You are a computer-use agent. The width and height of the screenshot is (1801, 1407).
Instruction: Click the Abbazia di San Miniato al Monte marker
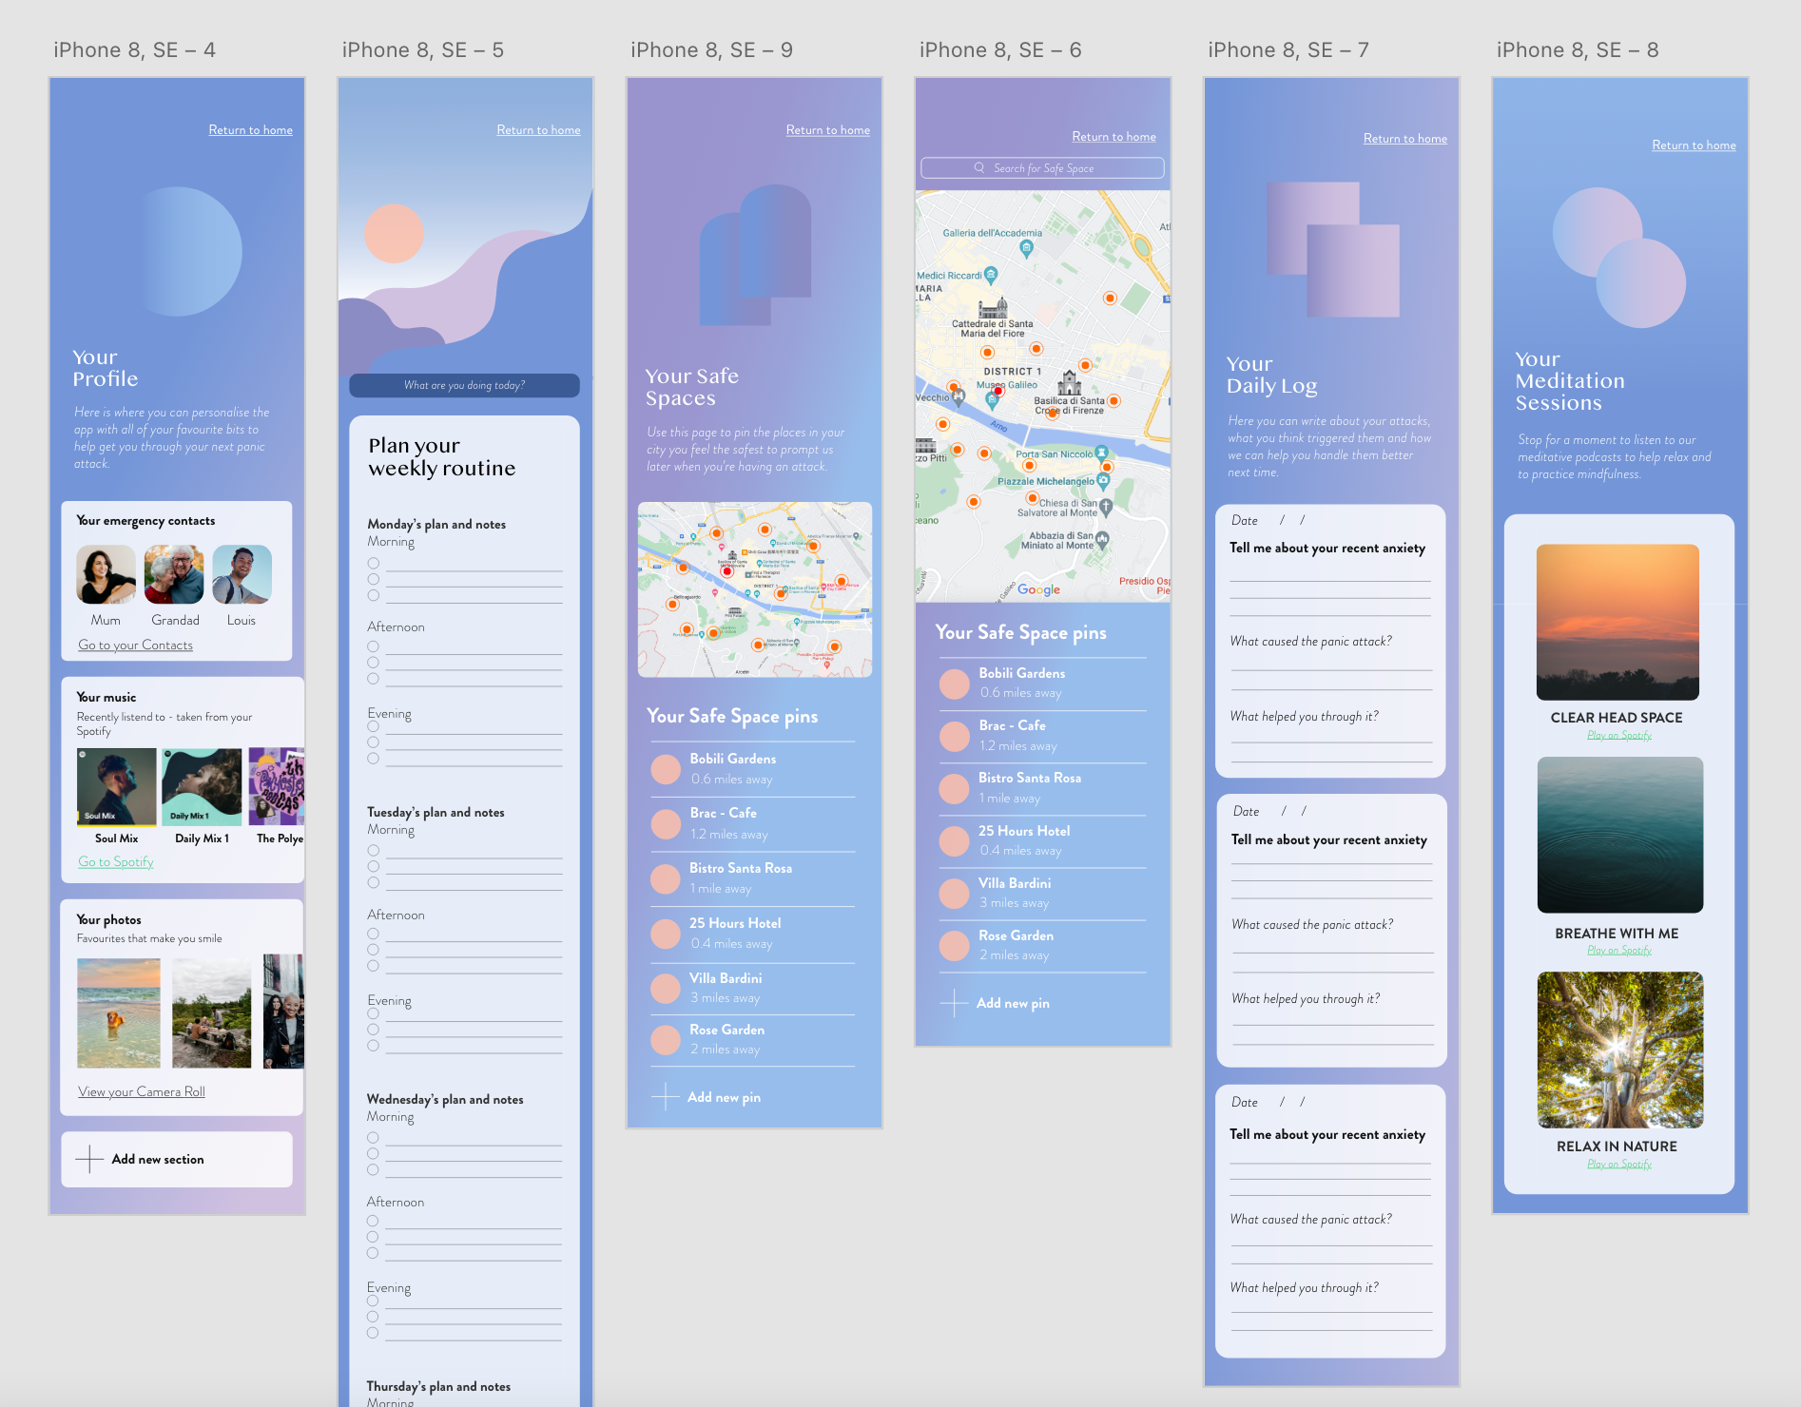coord(1103,541)
